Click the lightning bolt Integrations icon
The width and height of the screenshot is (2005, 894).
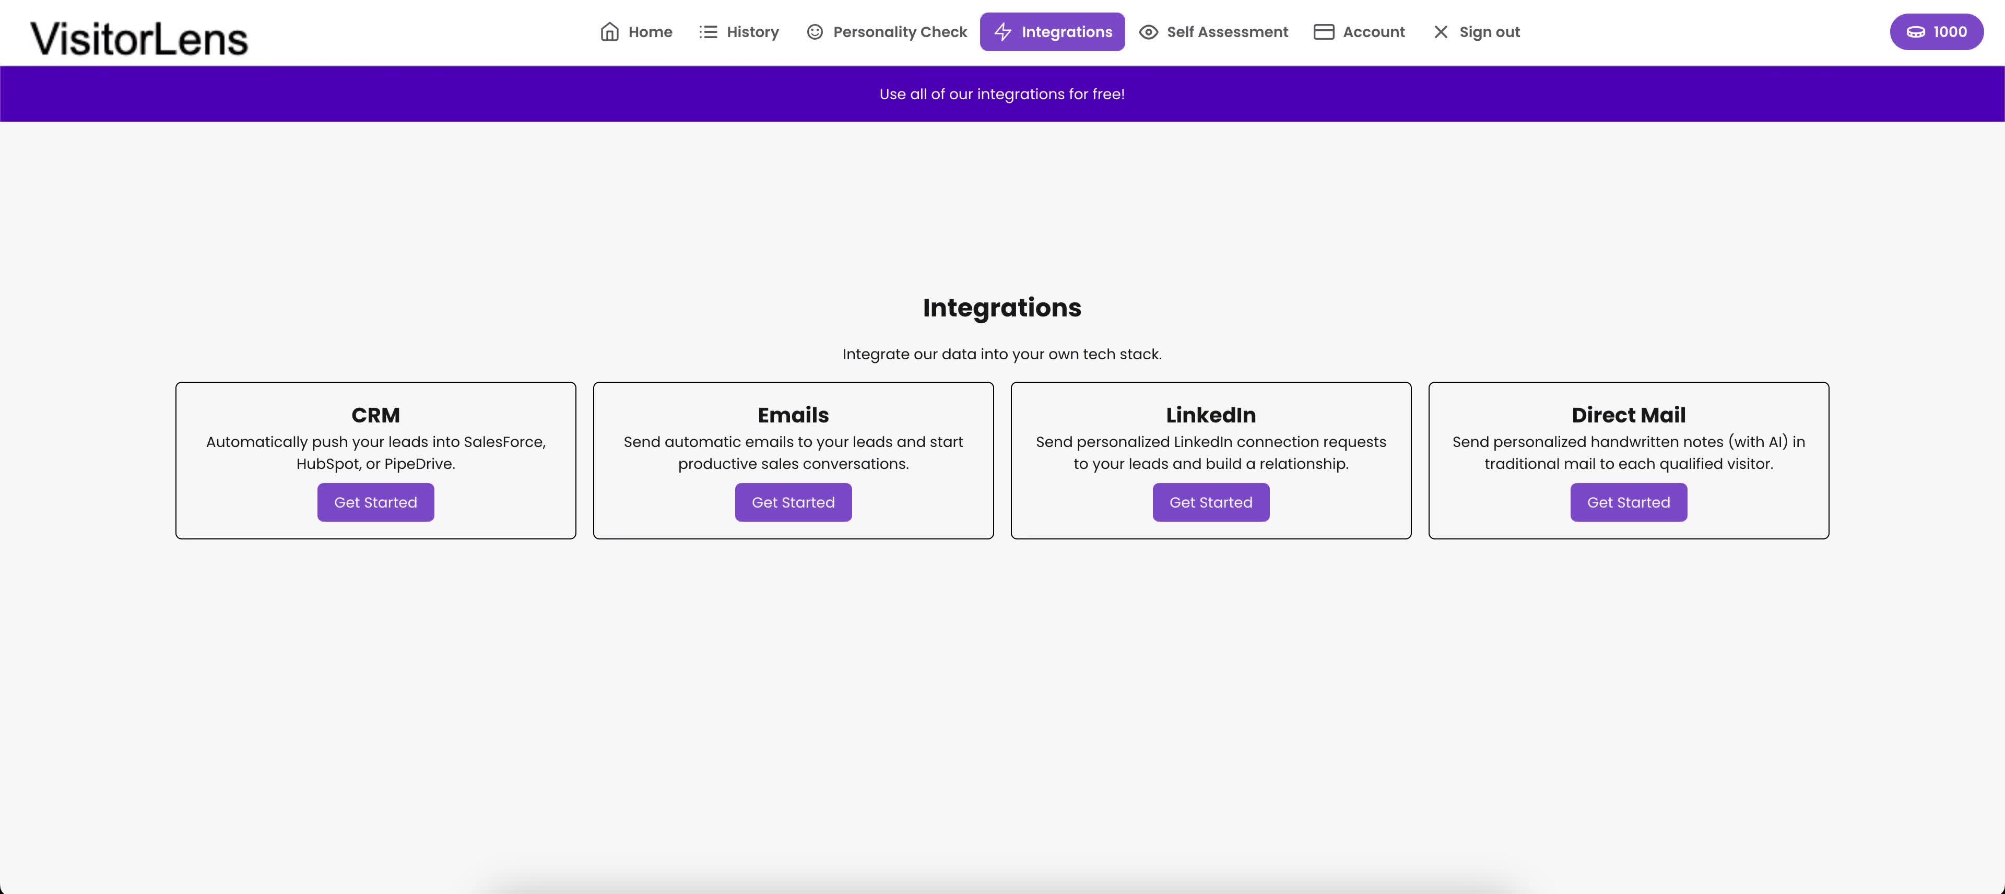click(1002, 32)
